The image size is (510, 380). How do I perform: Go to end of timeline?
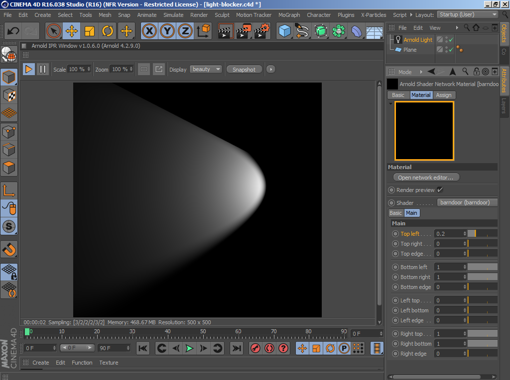tap(237, 348)
